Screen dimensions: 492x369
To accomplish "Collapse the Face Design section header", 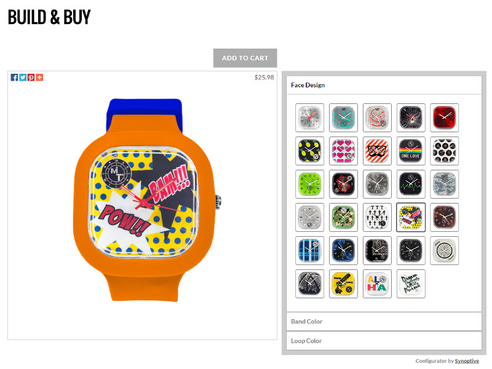I will tap(384, 85).
